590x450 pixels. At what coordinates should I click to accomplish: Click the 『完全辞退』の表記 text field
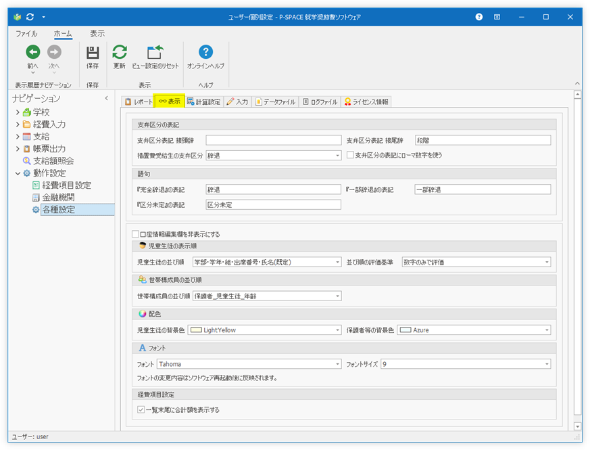click(x=274, y=189)
